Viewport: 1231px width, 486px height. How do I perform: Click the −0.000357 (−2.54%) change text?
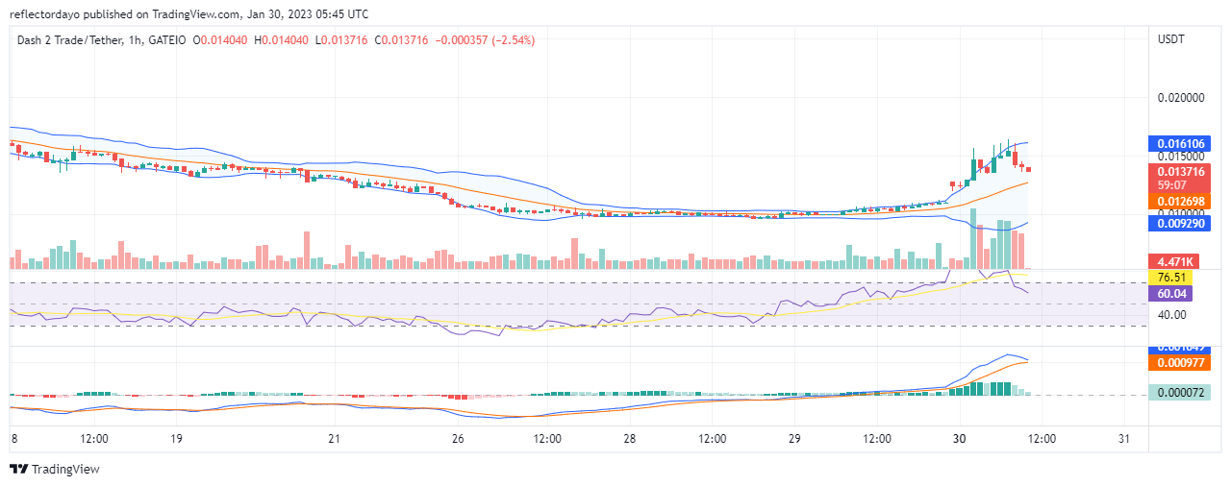[x=485, y=40]
